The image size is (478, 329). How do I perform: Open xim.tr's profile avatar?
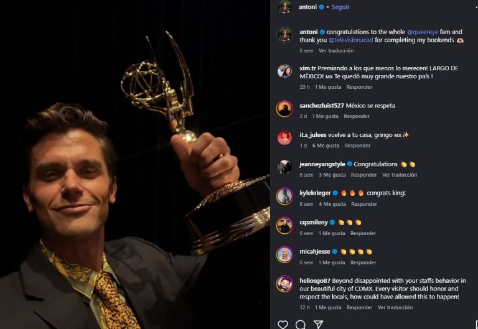coord(284,71)
